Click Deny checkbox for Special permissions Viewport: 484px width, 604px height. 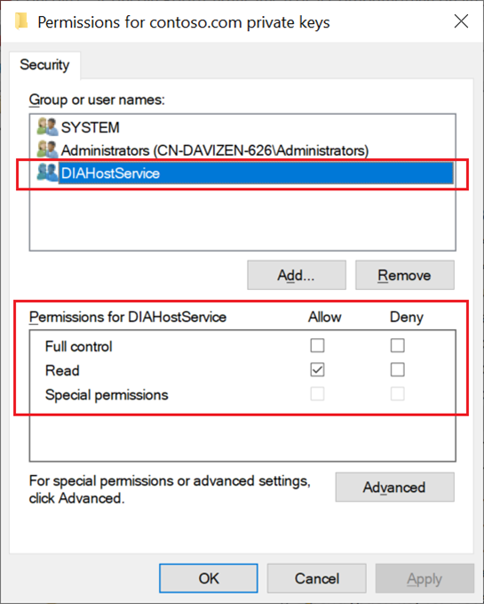pyautogui.click(x=397, y=394)
